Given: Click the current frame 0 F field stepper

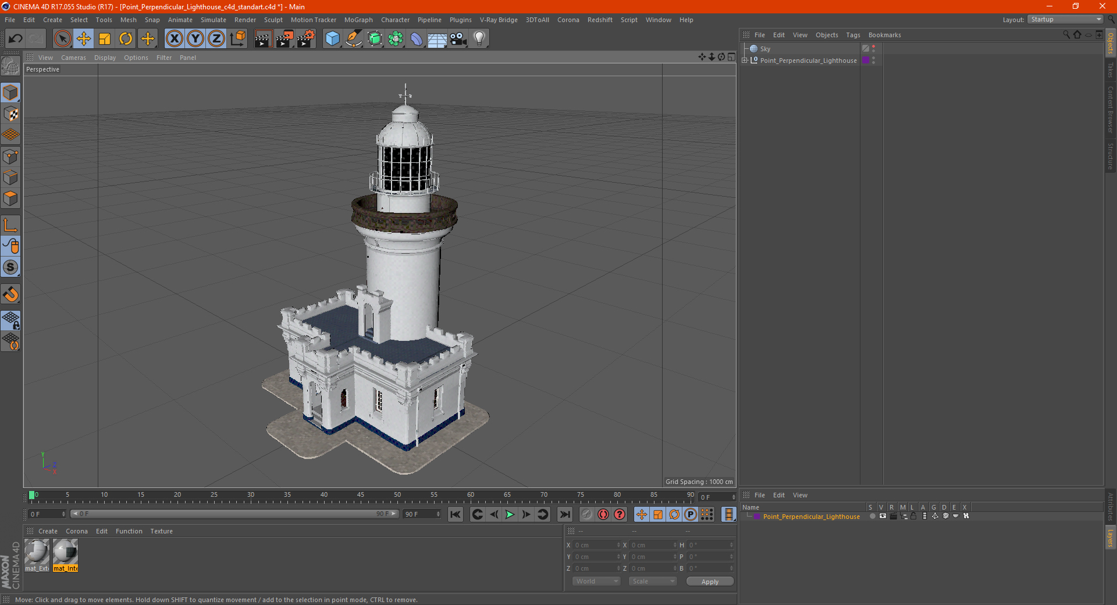Looking at the screenshot, I should pos(733,497).
